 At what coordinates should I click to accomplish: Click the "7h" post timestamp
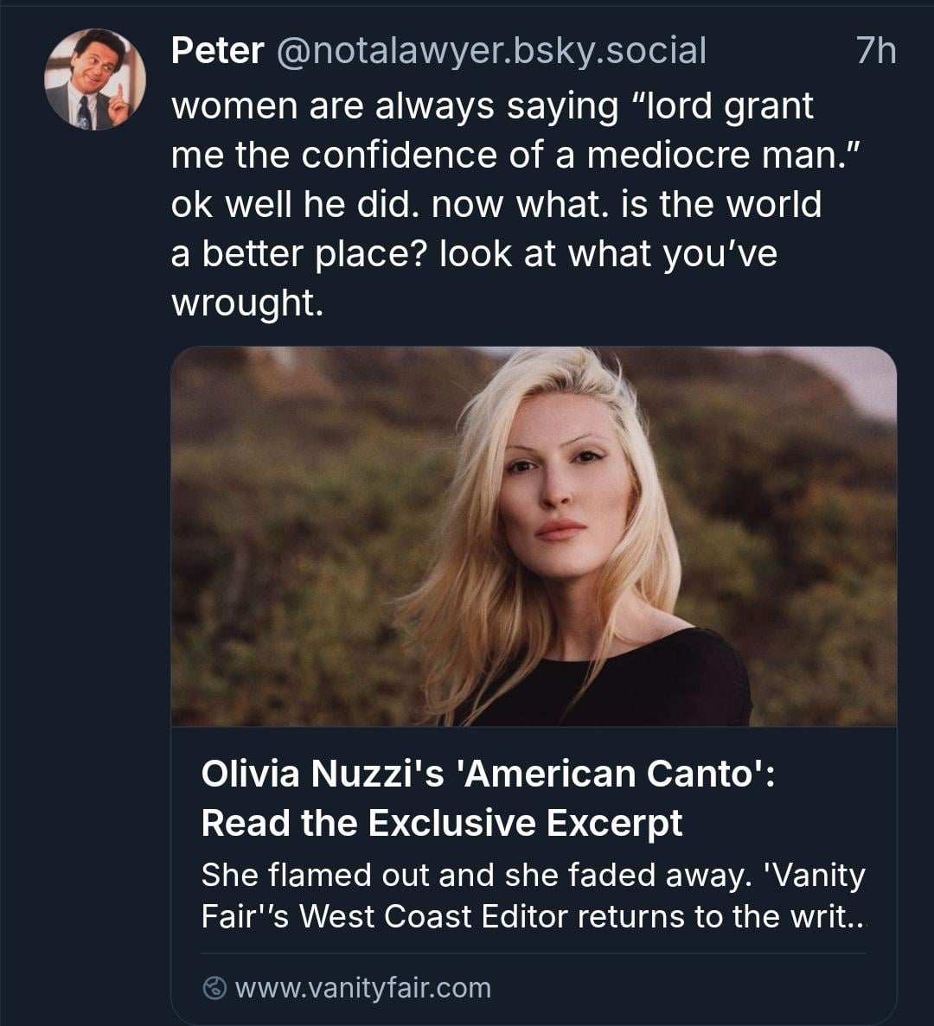pos(875,51)
